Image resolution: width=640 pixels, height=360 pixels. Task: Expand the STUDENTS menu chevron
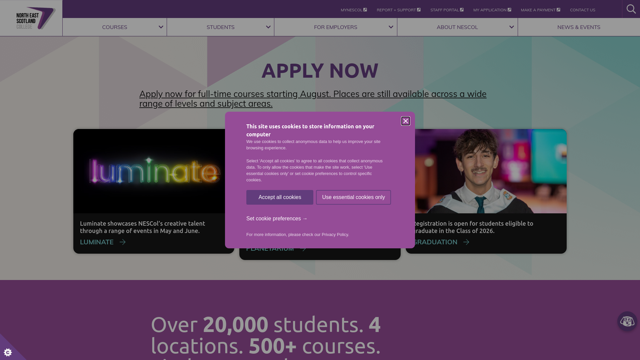coord(268,27)
